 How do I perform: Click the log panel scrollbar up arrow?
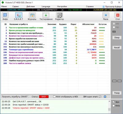click(x=109, y=101)
